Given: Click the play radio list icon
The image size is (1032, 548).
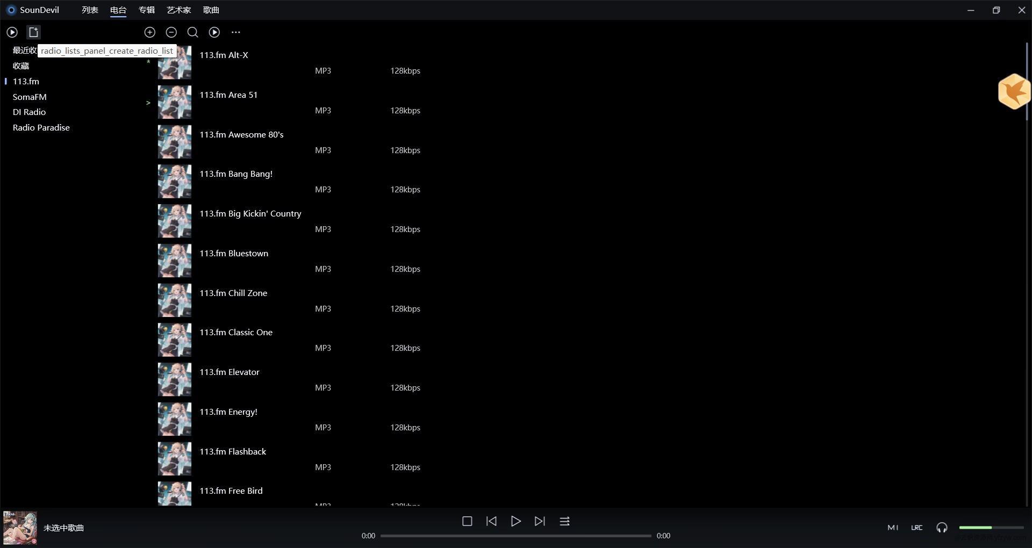Looking at the screenshot, I should pos(12,32).
